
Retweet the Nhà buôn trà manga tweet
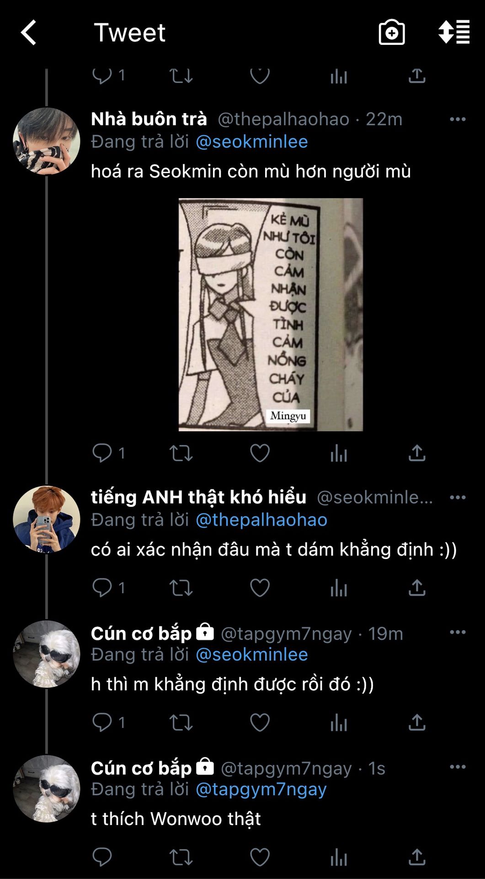[x=181, y=453]
